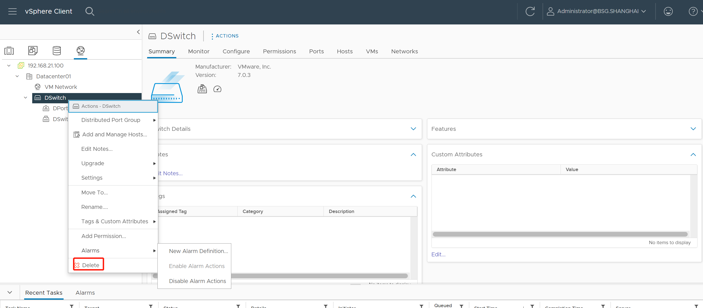703x308 pixels.
Task: Open the hamburger main menu
Action: tap(12, 11)
